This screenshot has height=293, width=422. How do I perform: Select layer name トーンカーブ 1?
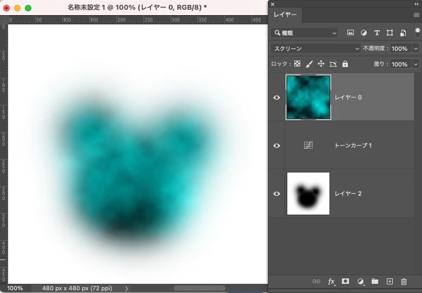[353, 145]
